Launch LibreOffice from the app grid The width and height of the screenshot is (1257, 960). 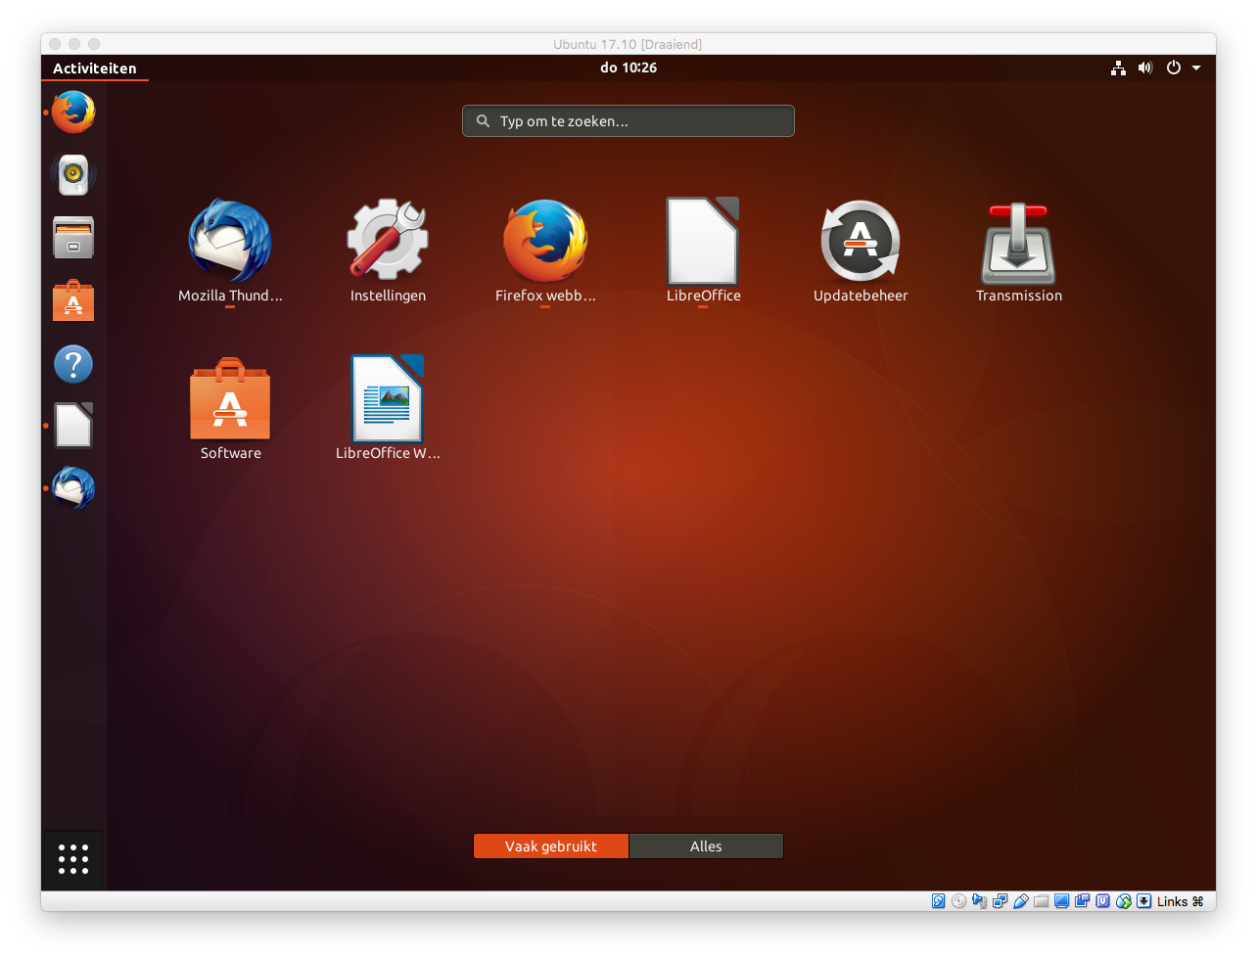[703, 243]
